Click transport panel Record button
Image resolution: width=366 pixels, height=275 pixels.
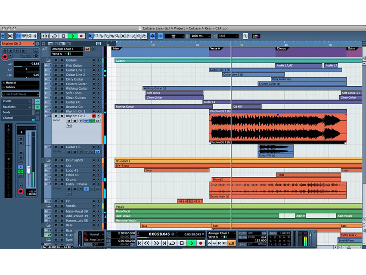(x=201, y=243)
